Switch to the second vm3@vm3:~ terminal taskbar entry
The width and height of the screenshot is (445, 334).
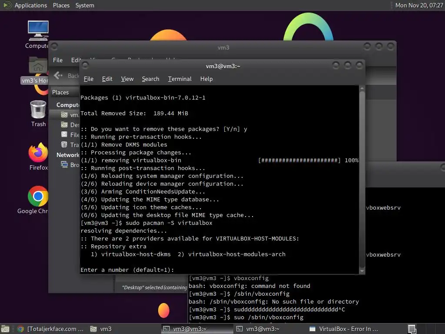coord(258,329)
